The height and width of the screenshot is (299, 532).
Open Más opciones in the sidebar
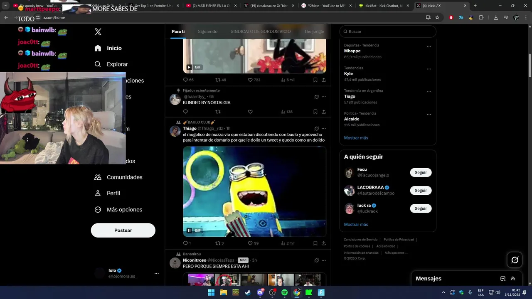pyautogui.click(x=118, y=210)
